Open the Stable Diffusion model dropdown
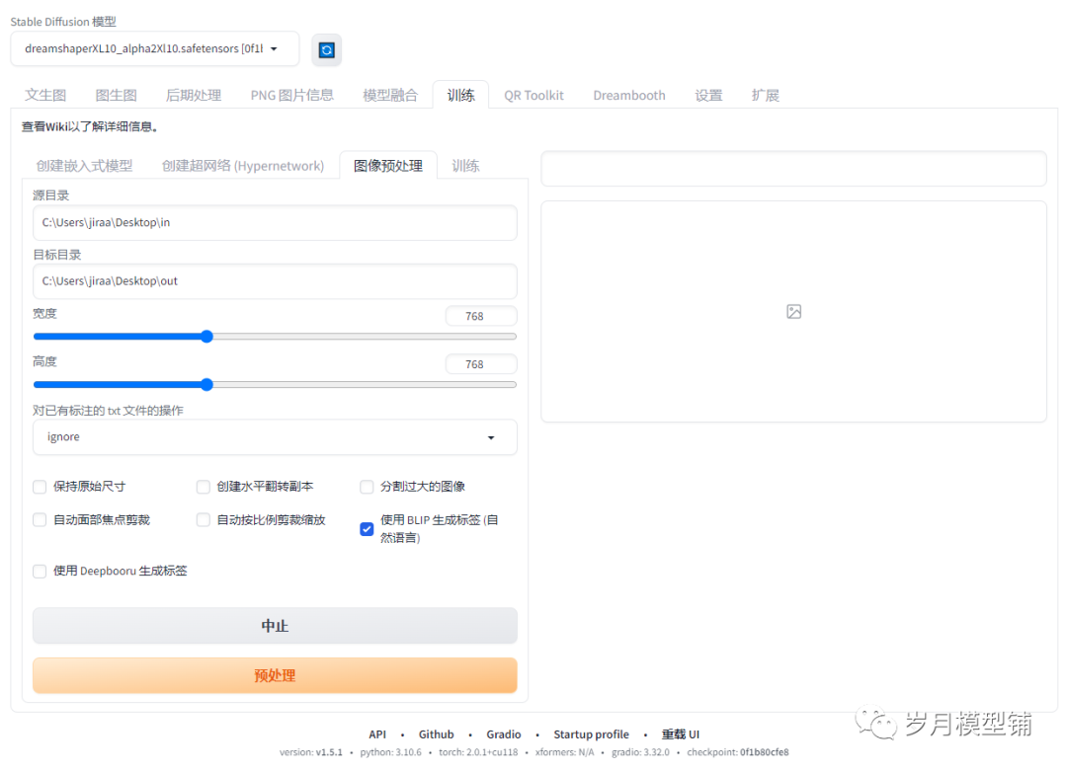 [x=153, y=48]
